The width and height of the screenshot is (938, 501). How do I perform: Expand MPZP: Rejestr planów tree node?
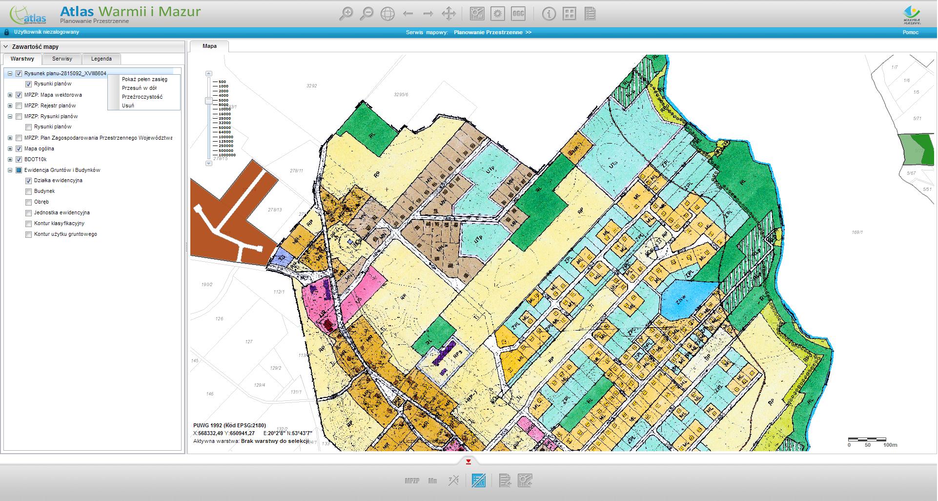pyautogui.click(x=10, y=105)
